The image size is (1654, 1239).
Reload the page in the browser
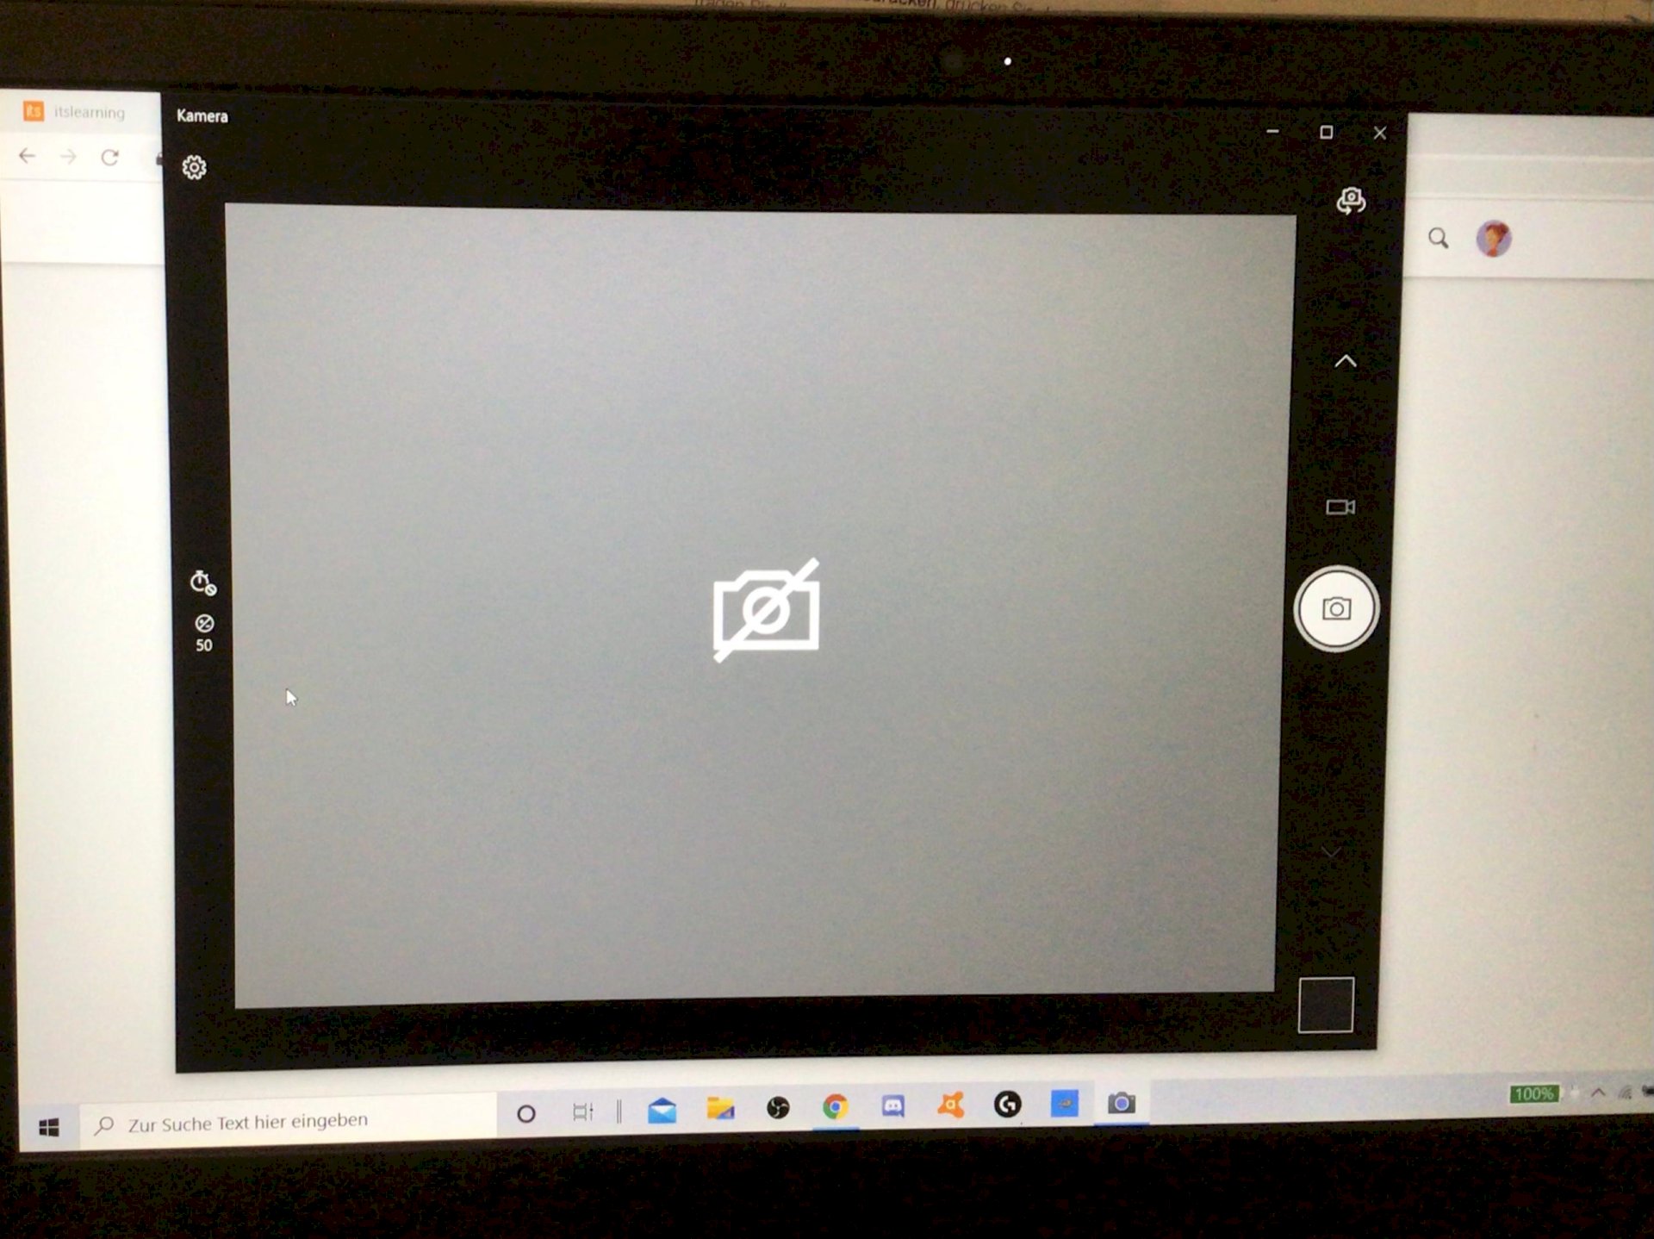click(109, 158)
